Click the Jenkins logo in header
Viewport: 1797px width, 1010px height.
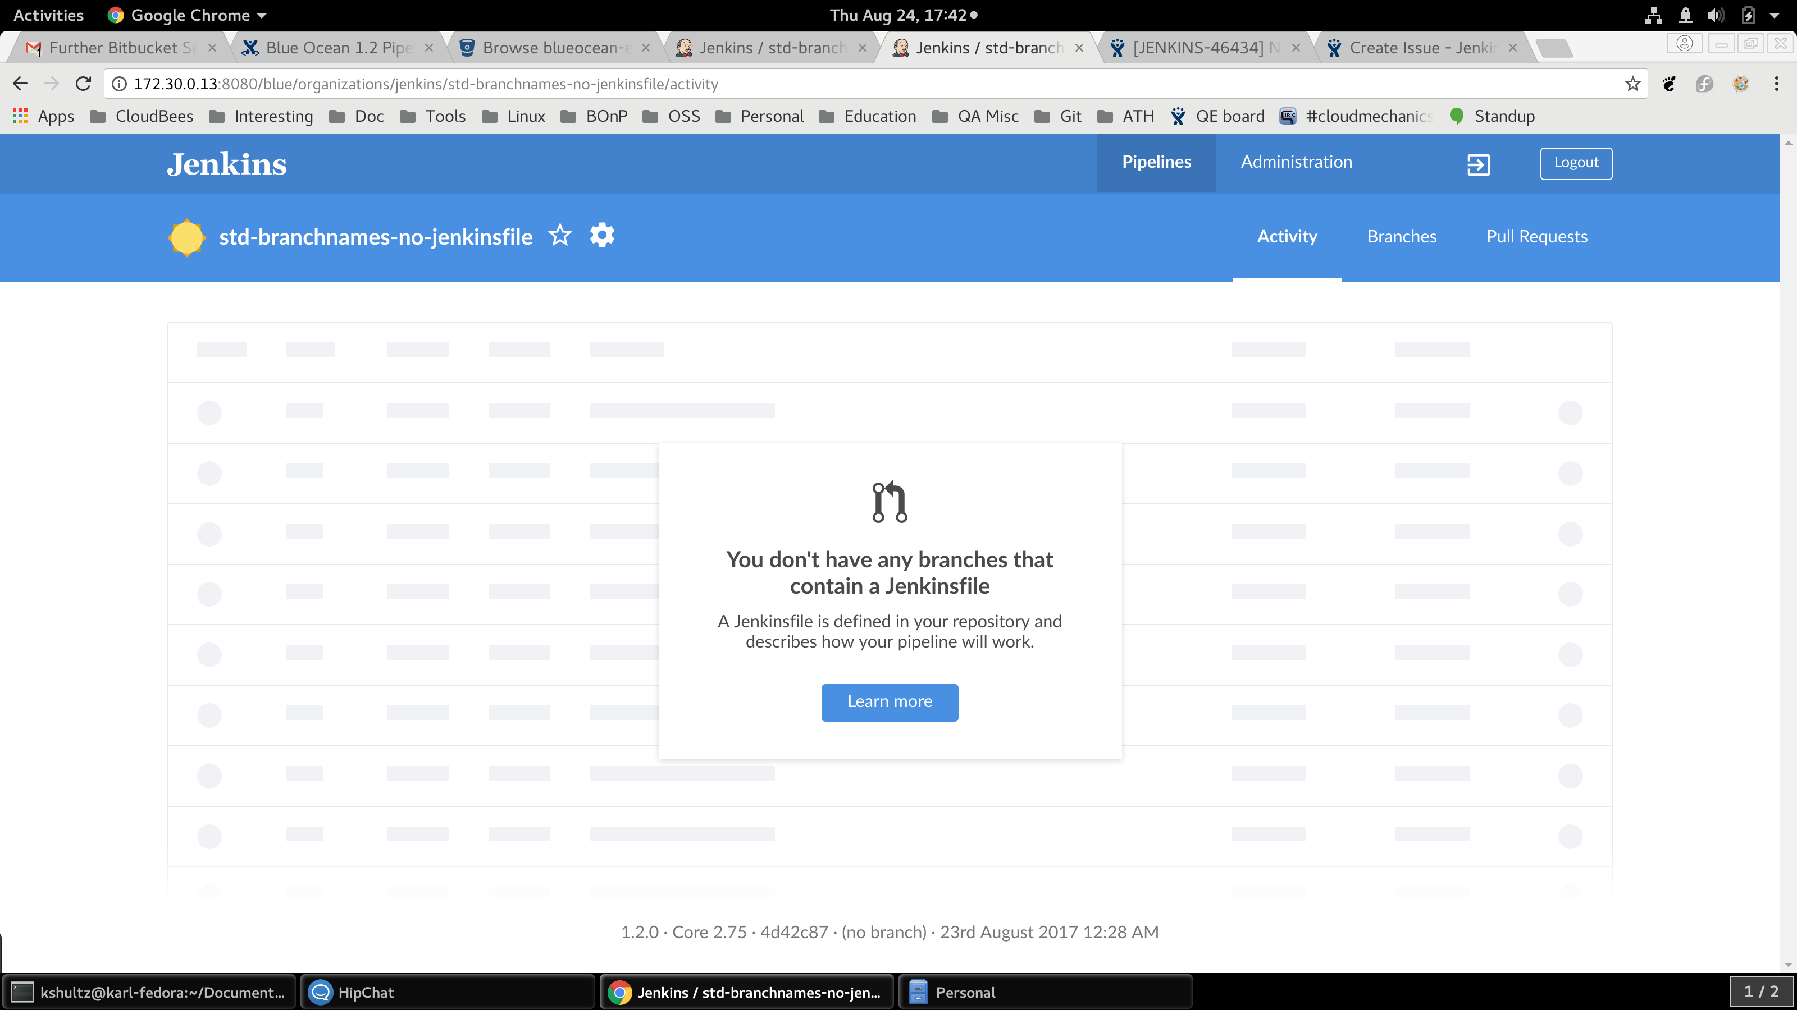click(x=227, y=164)
